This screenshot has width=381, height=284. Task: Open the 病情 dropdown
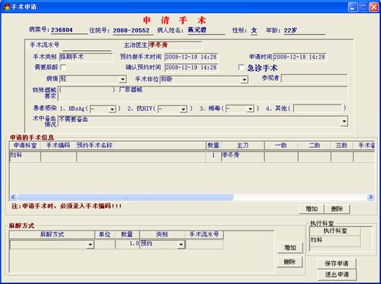pyautogui.click(x=122, y=79)
